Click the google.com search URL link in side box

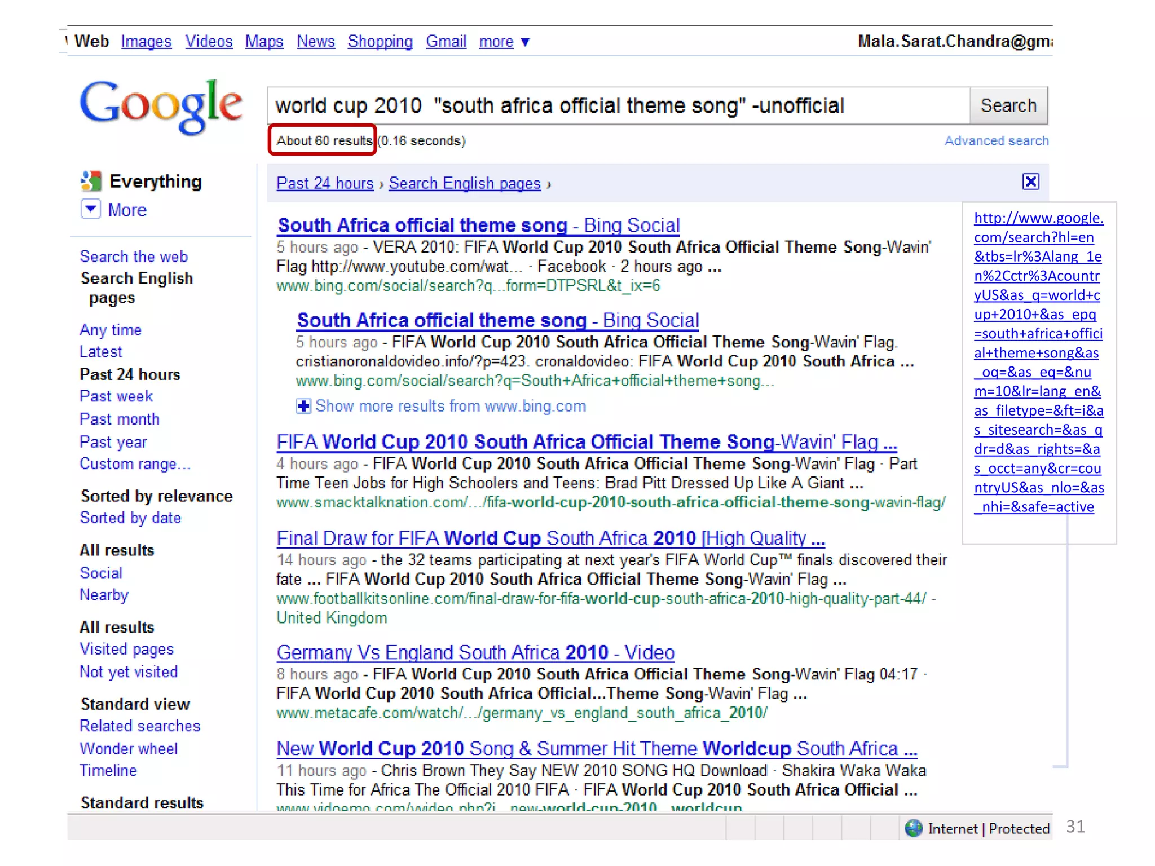pyautogui.click(x=1039, y=362)
